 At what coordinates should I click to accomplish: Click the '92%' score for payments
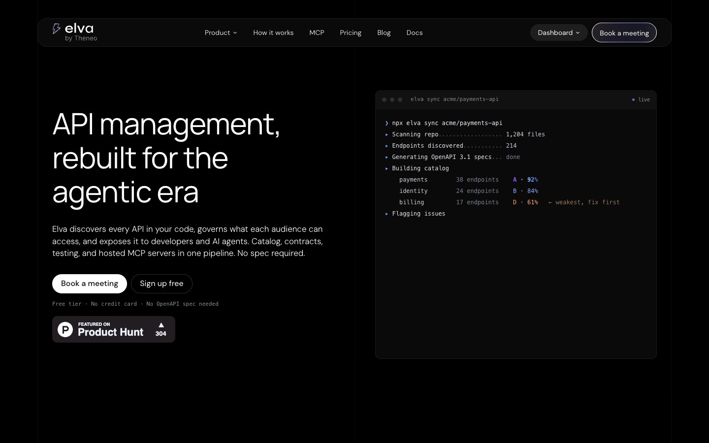[533, 180]
